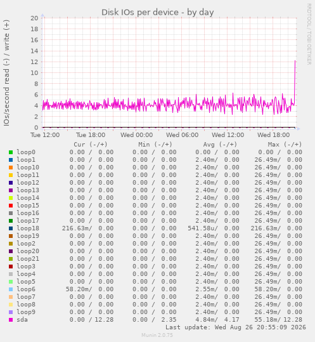Select the 'loop18' legend label
Image resolution: width=315 pixels, height=342 pixels.
pyautogui.click(x=28, y=228)
